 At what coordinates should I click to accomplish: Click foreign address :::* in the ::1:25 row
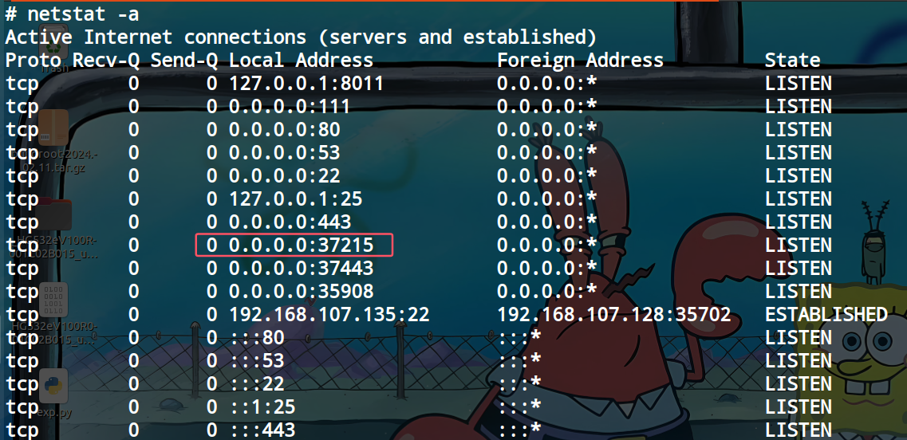[519, 407]
